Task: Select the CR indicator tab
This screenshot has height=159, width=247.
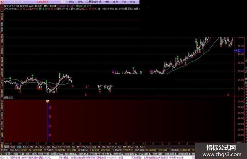Action: (x=59, y=147)
